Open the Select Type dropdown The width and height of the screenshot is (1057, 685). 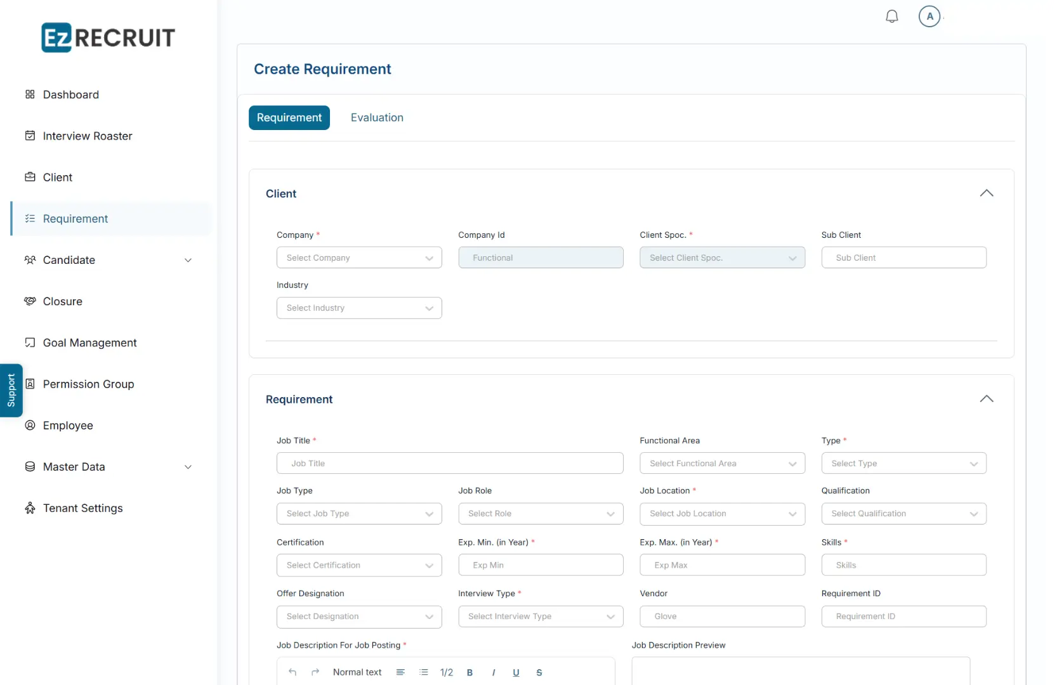tap(904, 464)
